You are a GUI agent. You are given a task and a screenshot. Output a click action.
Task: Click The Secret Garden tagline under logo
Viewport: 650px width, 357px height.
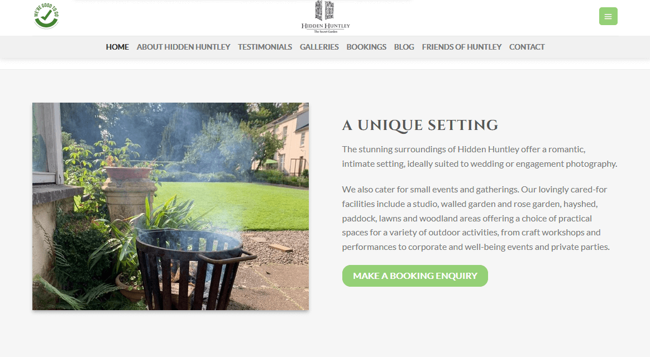326,31
